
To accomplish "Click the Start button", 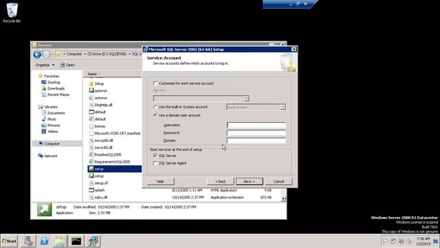I will (9, 241).
